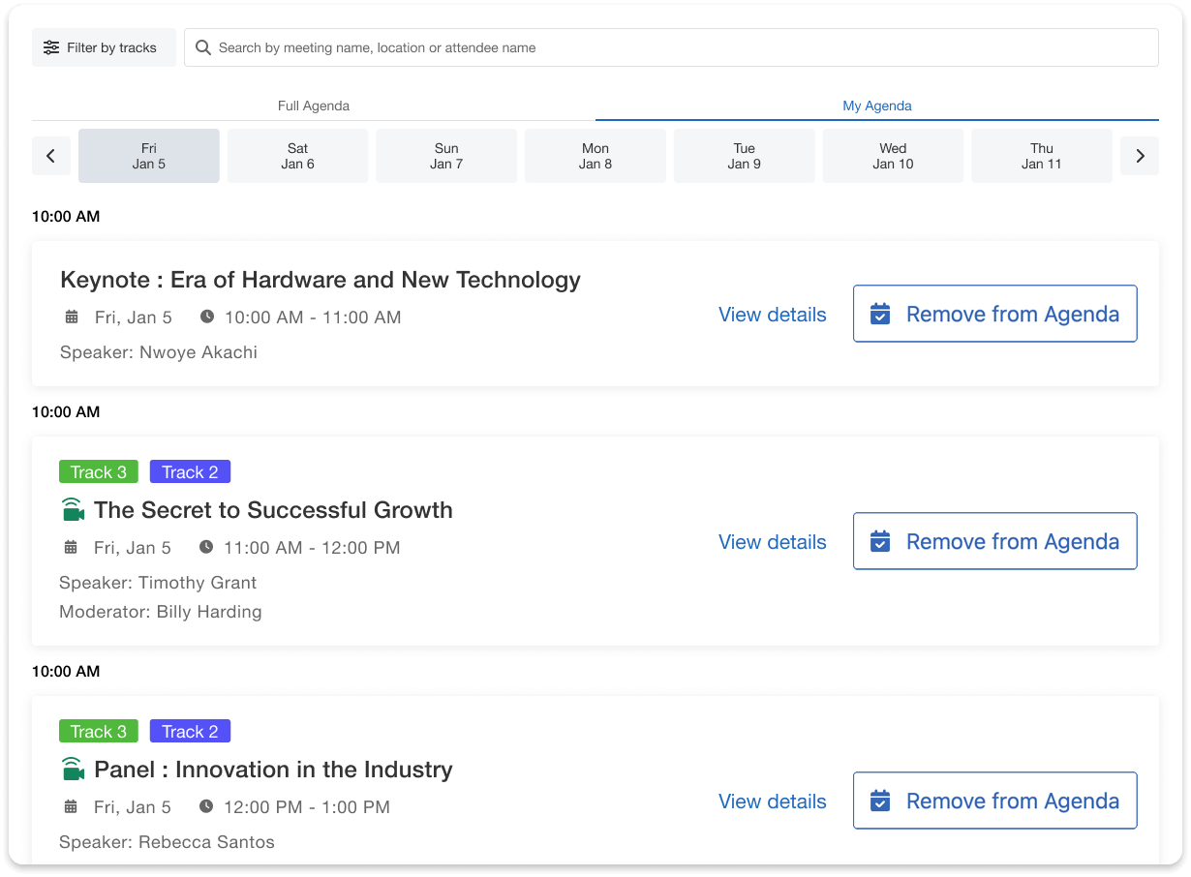Select the My Agenda tab
Image resolution: width=1191 pixels, height=877 pixels.
pos(876,106)
